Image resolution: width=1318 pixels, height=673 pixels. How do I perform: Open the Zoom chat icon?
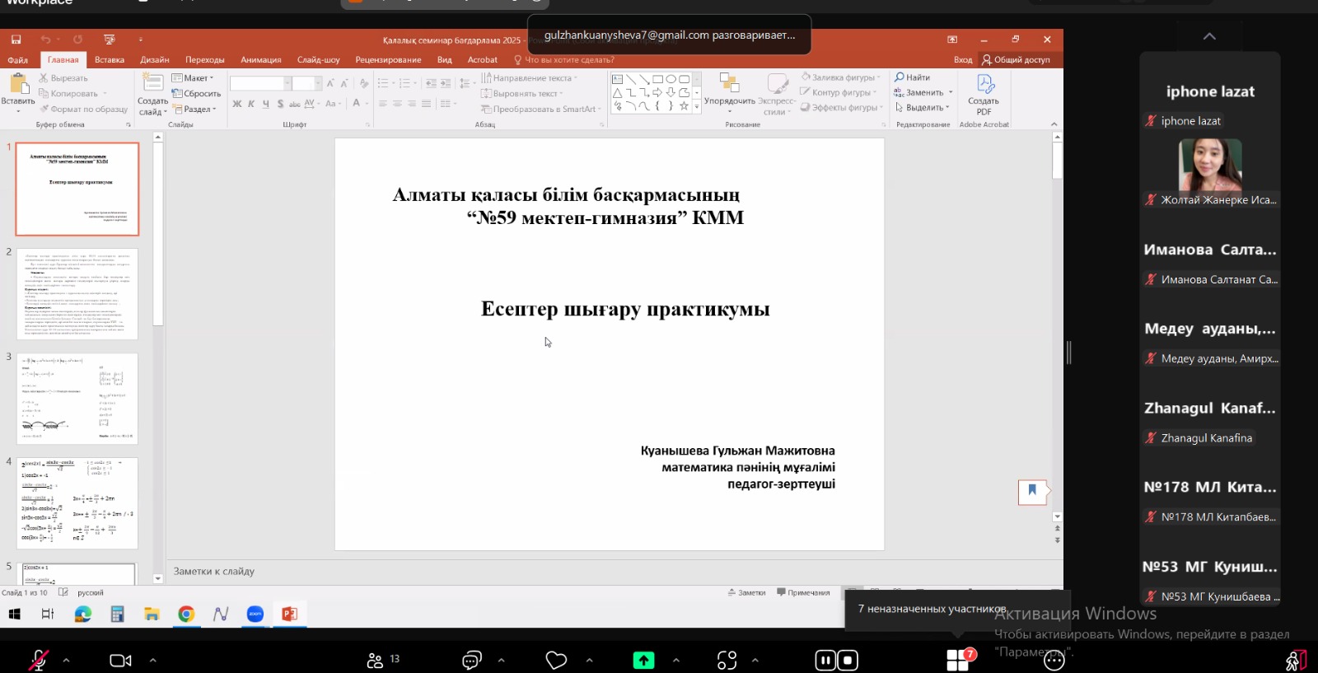coord(472,660)
